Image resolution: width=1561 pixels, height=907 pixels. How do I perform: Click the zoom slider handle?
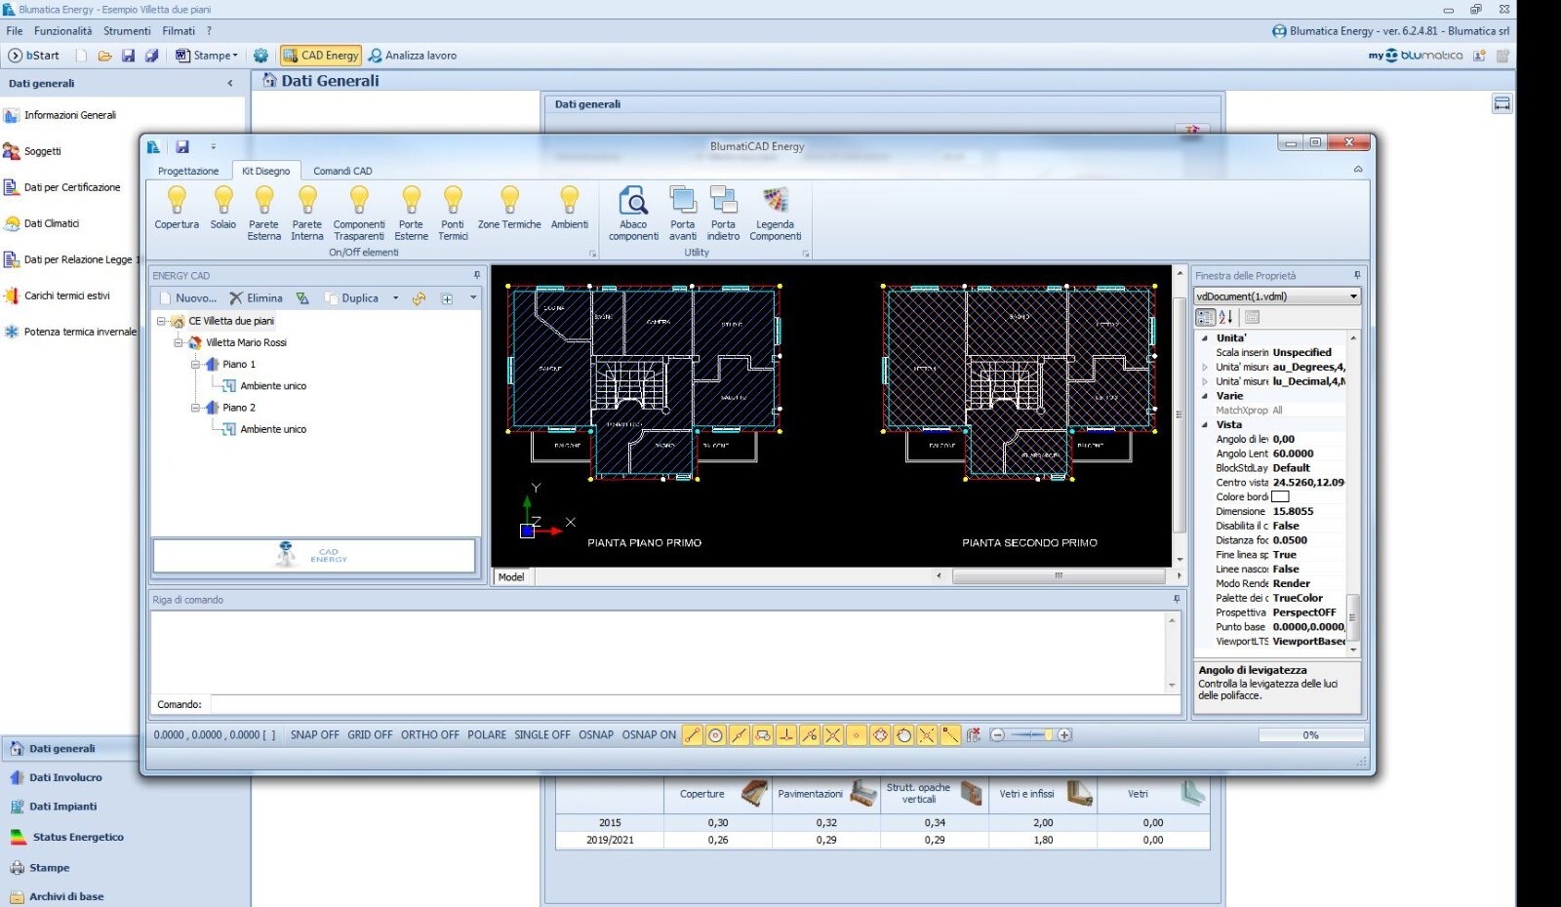1049,735
